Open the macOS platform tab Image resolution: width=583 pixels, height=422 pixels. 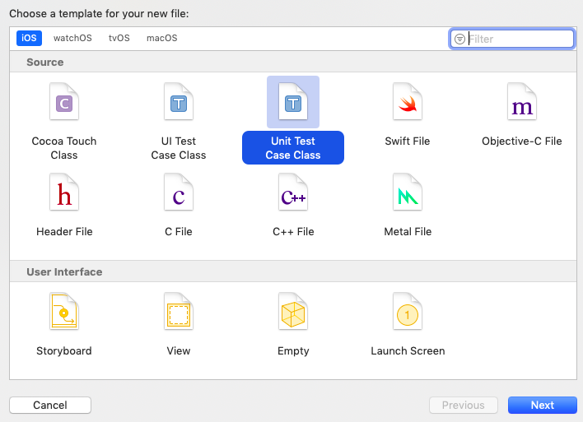tap(161, 38)
